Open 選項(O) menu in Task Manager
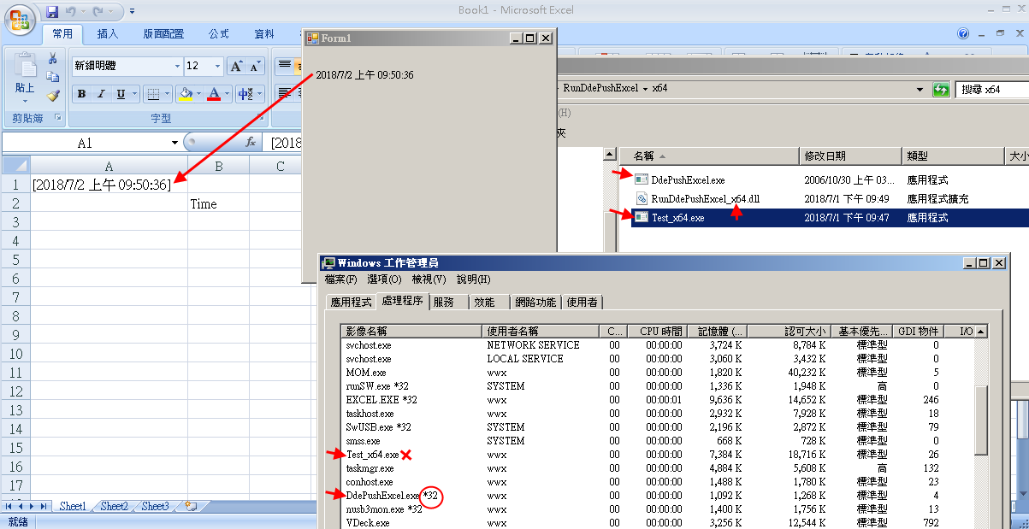The height and width of the screenshot is (529, 1029). [x=384, y=279]
